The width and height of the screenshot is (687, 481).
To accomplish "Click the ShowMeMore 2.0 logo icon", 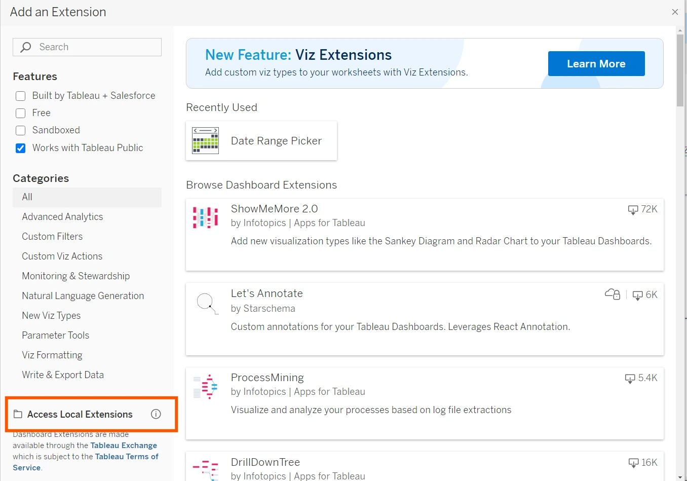I will [205, 218].
